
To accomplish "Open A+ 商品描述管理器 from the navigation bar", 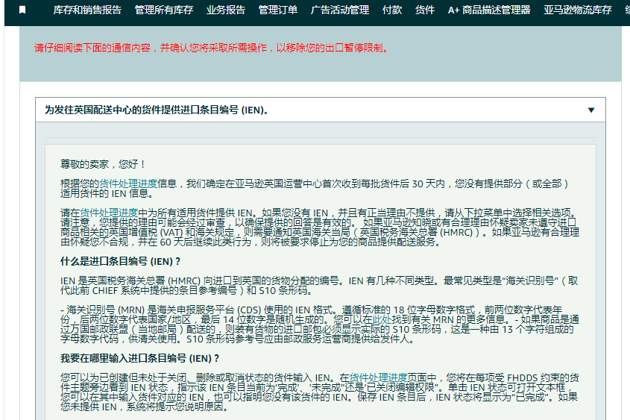I will 489,10.
